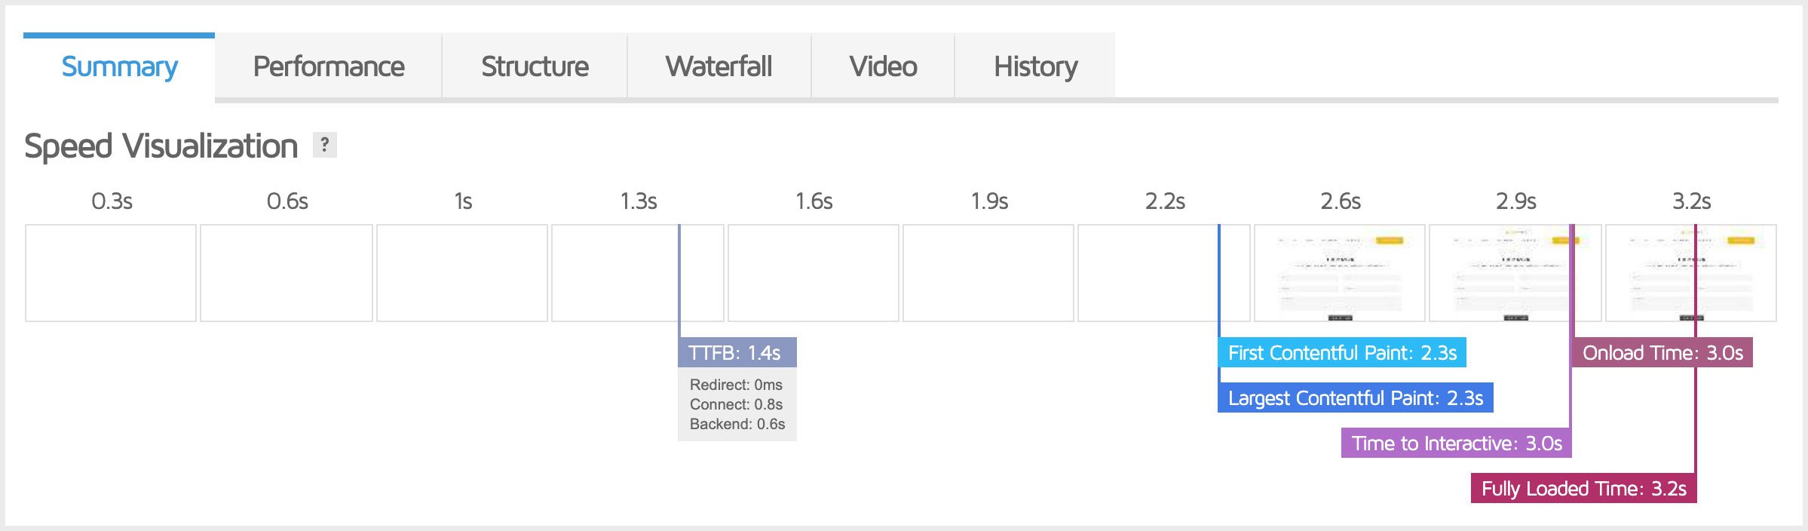View the History tab

click(x=1035, y=66)
